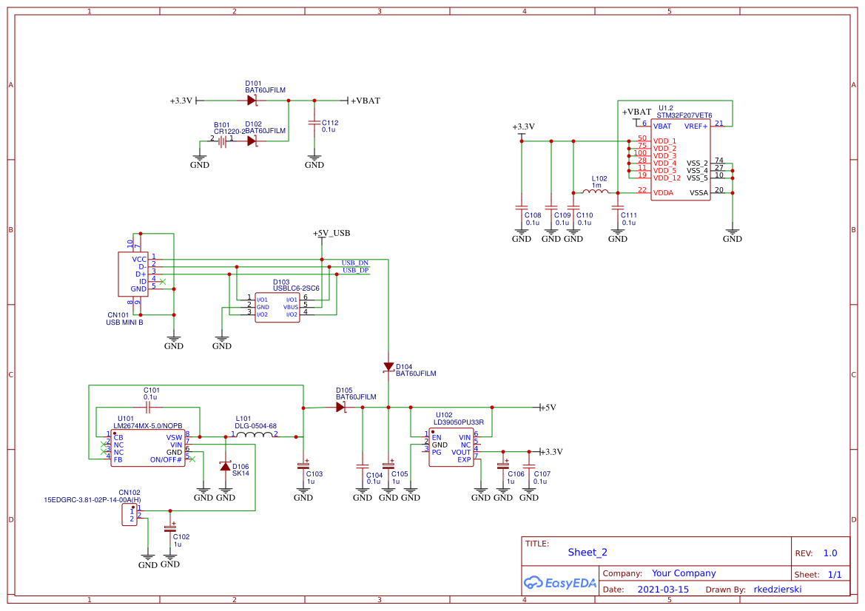Select the U1.2 STM32F207VET6 chip body

[680, 160]
